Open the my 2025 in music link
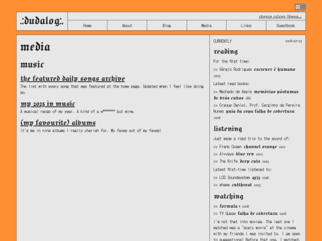 coord(48,104)
